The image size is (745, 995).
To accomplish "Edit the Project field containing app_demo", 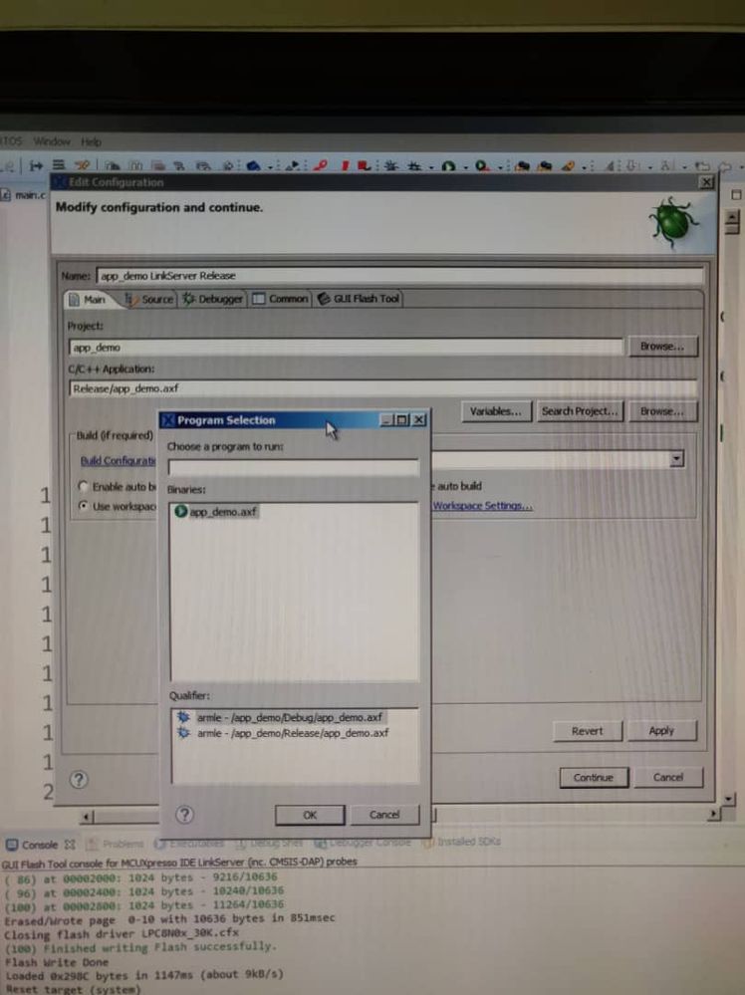I will tap(346, 348).
